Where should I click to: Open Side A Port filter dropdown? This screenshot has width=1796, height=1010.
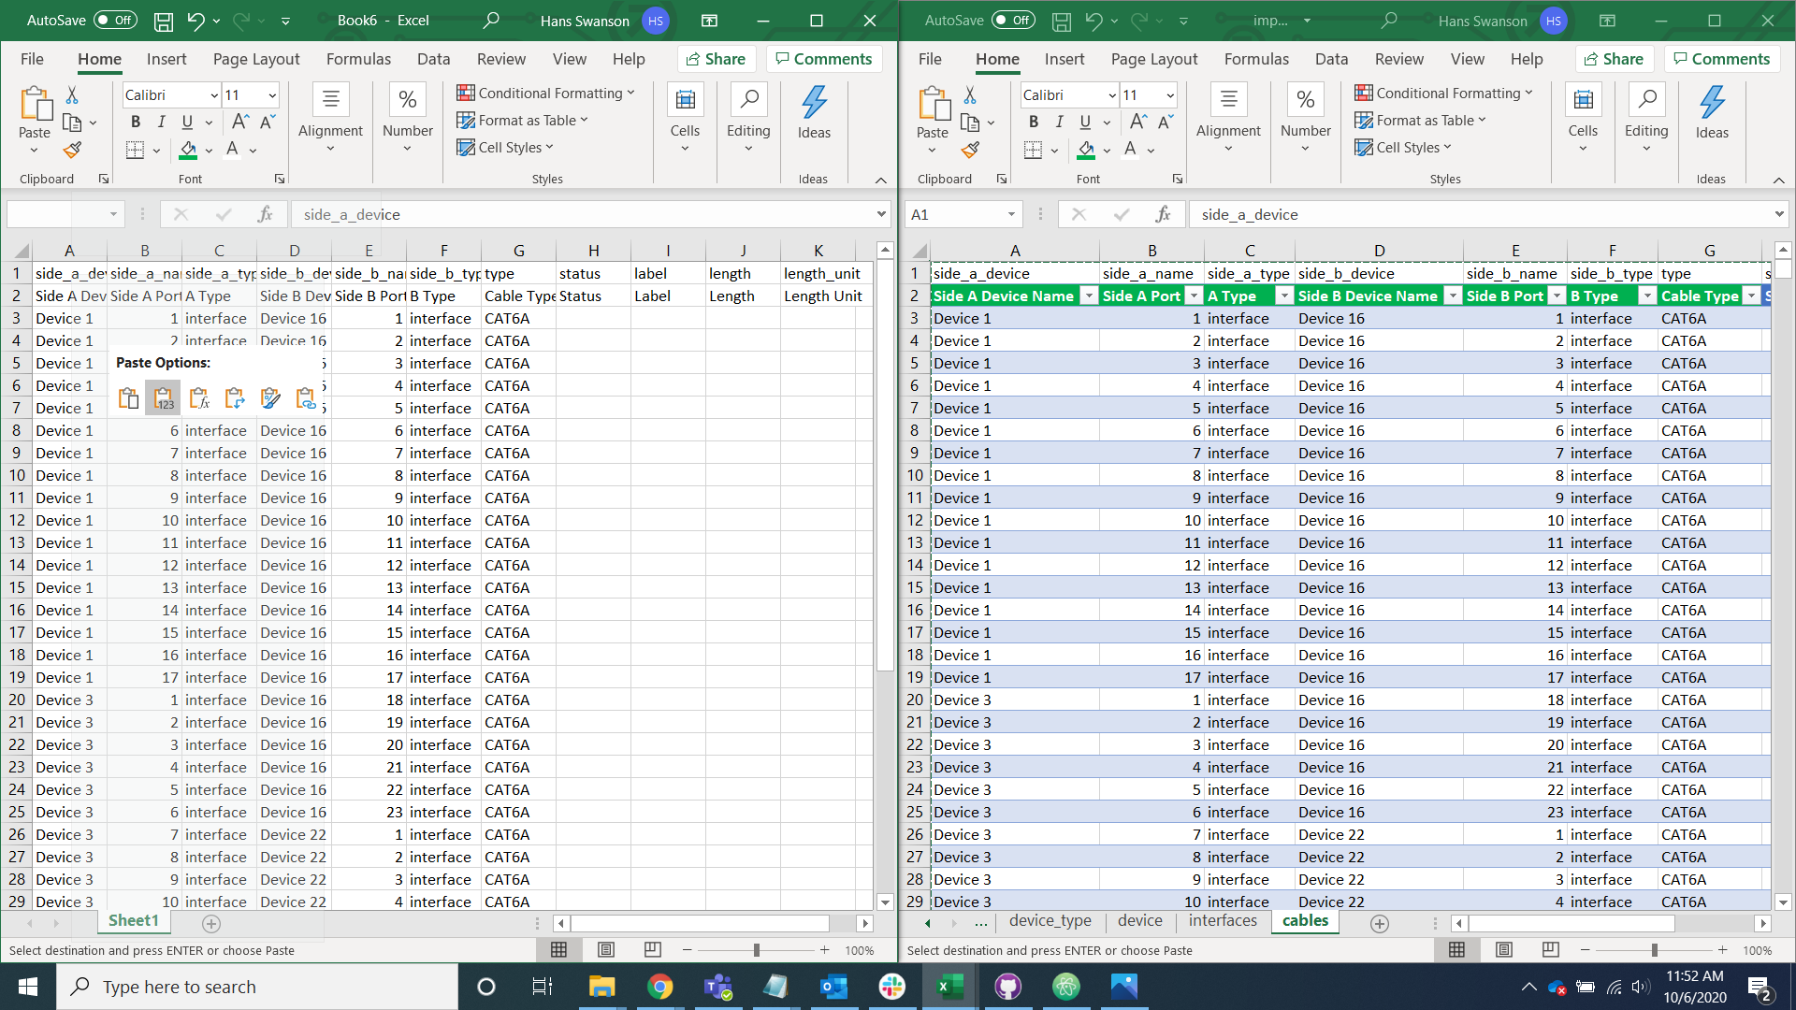point(1194,296)
